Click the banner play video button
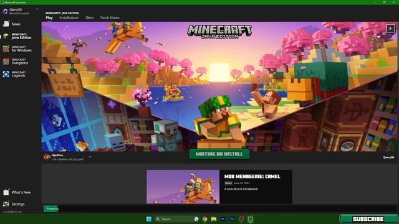 (x=390, y=28)
